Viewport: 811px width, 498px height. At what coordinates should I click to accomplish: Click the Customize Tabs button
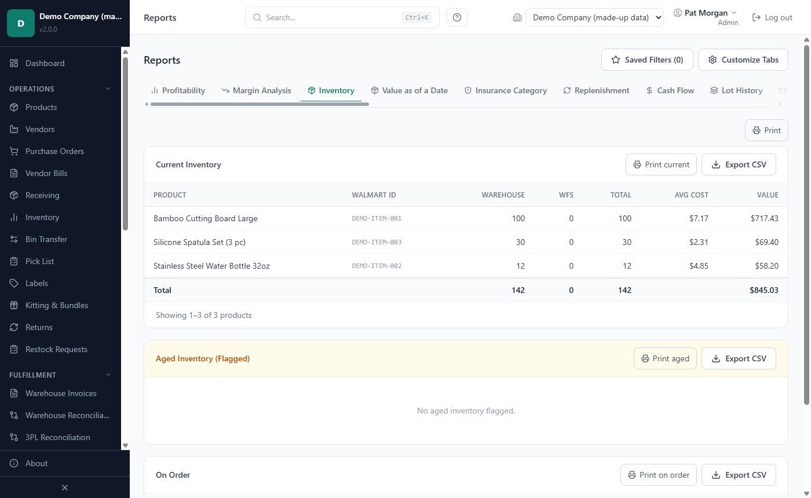tap(743, 60)
